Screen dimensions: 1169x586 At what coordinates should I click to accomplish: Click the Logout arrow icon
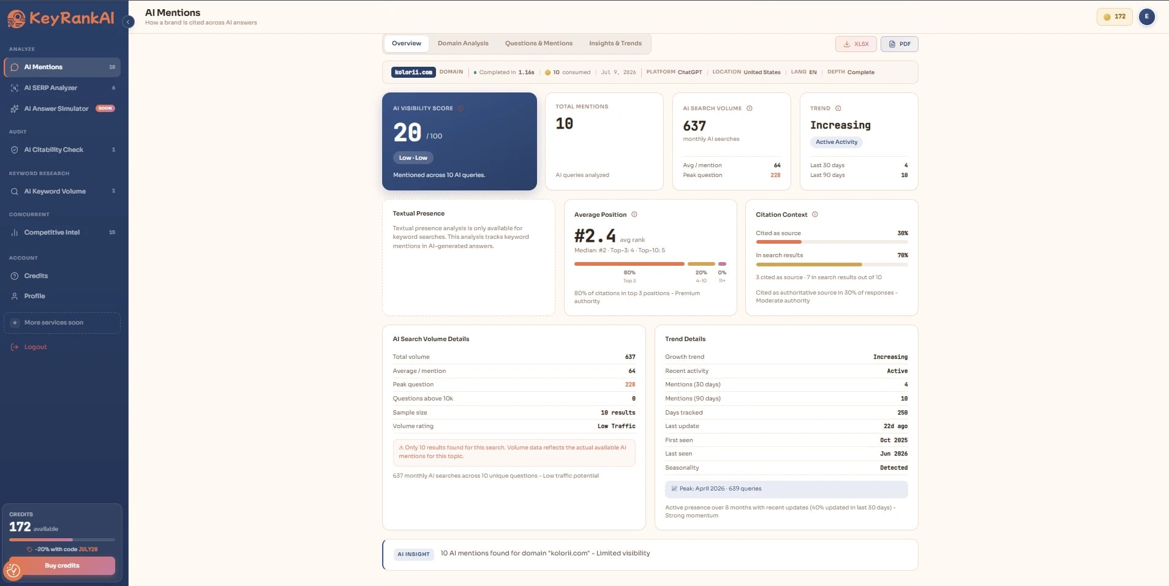[x=15, y=347]
